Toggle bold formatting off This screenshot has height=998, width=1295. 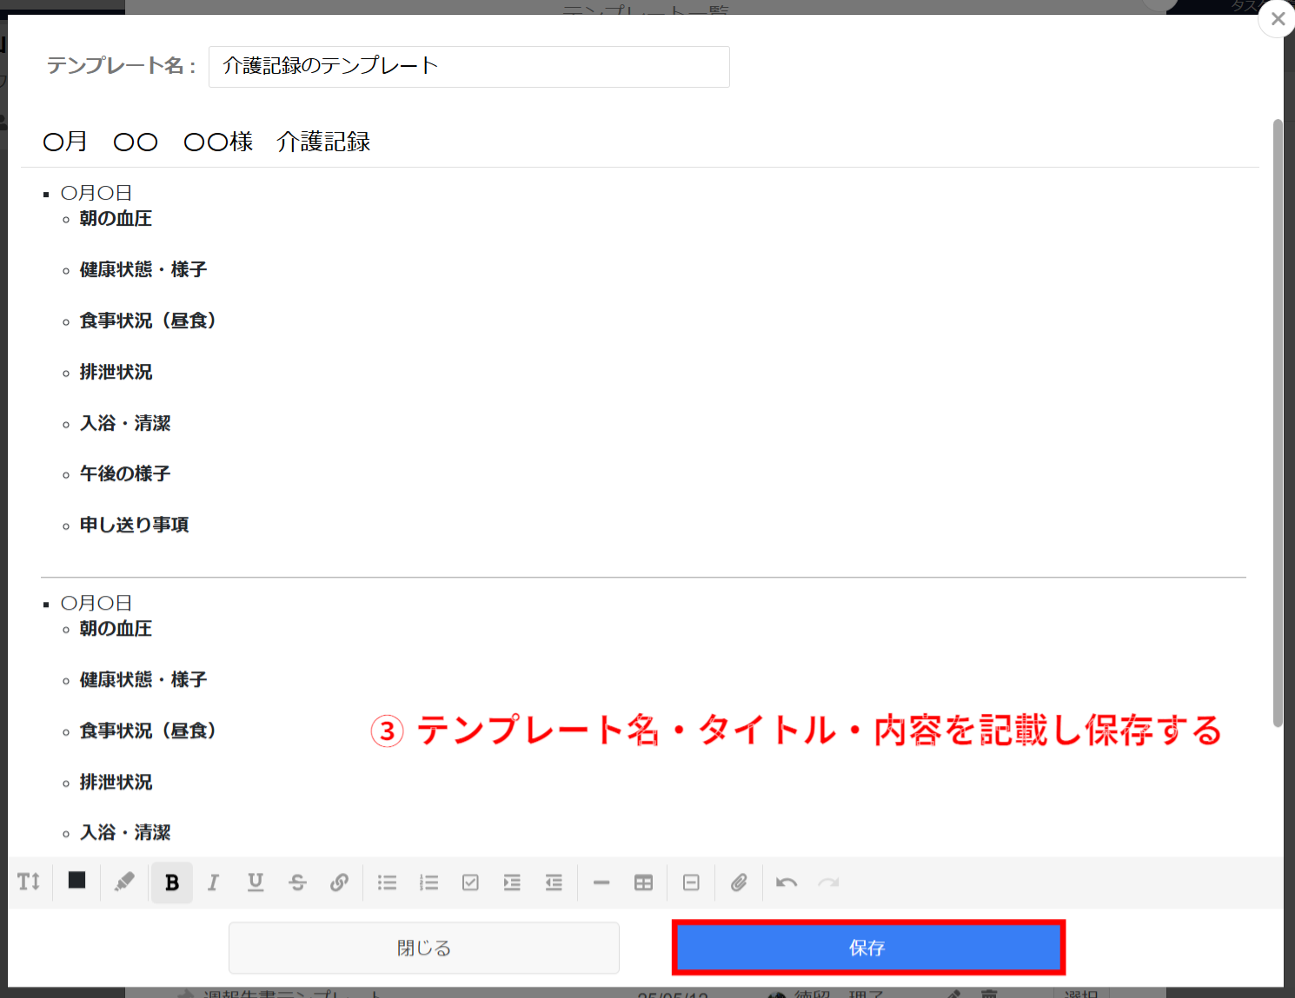click(x=171, y=882)
